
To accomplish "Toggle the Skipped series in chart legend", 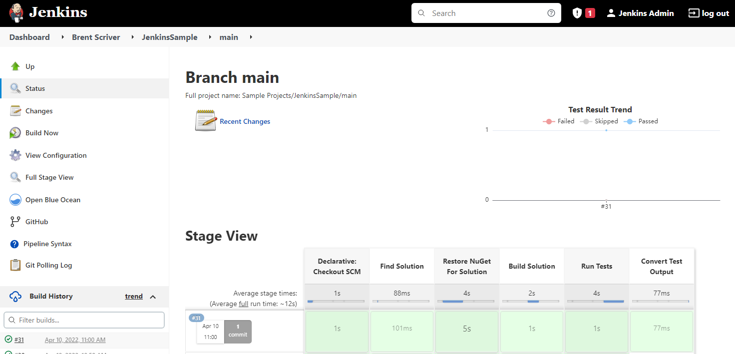I will pyautogui.click(x=599, y=121).
